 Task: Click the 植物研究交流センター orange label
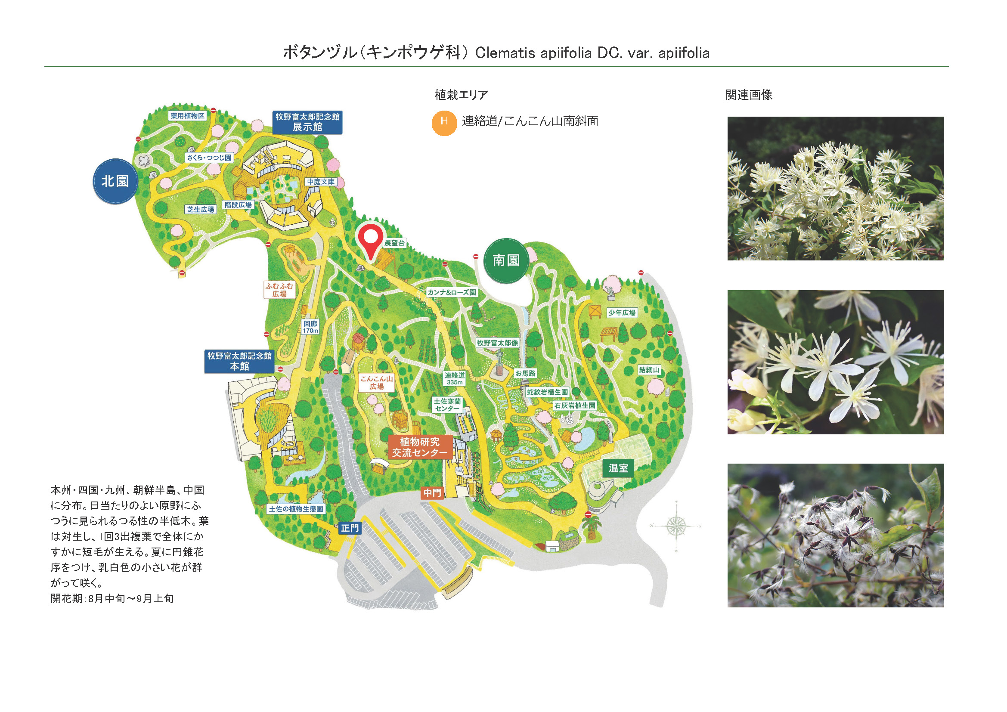click(420, 447)
